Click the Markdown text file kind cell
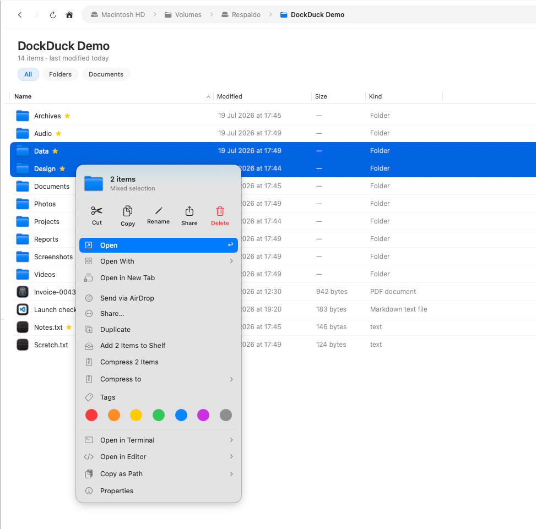 (x=399, y=309)
